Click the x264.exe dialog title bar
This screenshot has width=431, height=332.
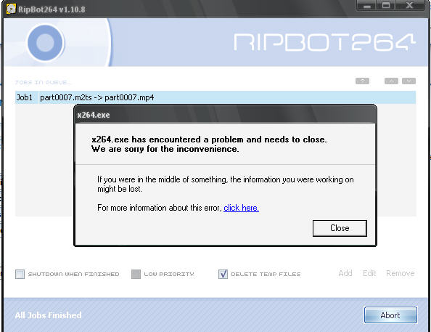(x=225, y=115)
